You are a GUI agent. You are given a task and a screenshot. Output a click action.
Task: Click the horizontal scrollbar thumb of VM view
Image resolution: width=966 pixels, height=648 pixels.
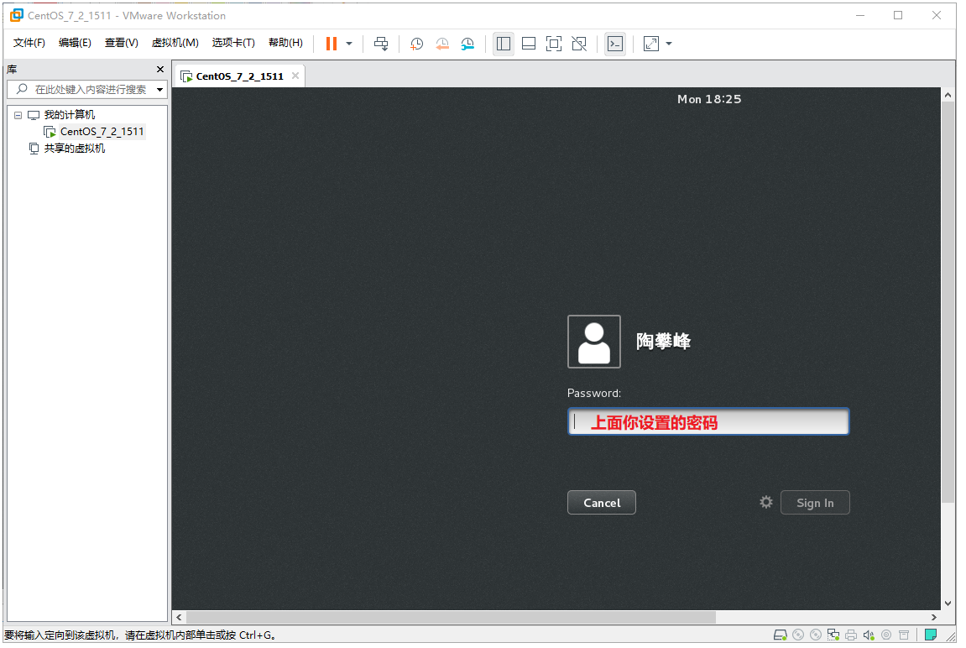coord(451,617)
